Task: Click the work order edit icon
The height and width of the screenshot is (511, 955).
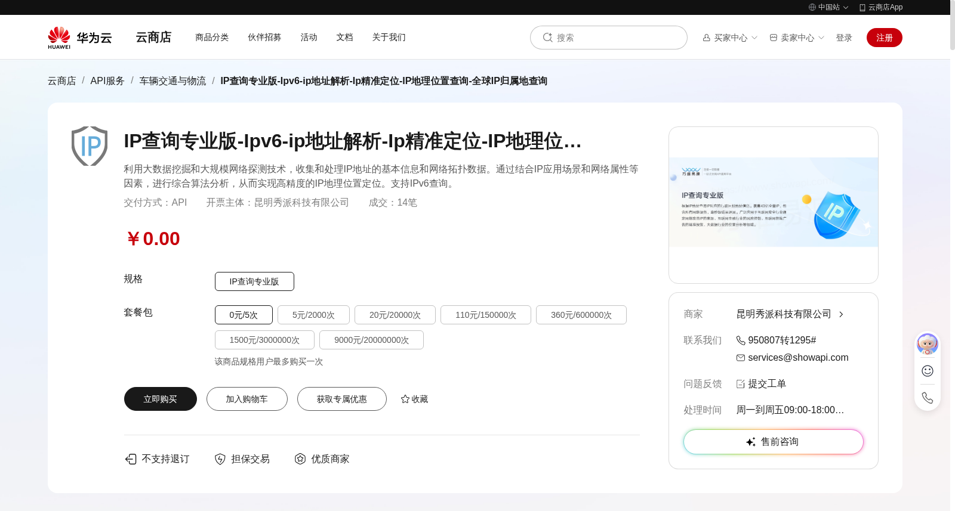Action: pyautogui.click(x=741, y=384)
